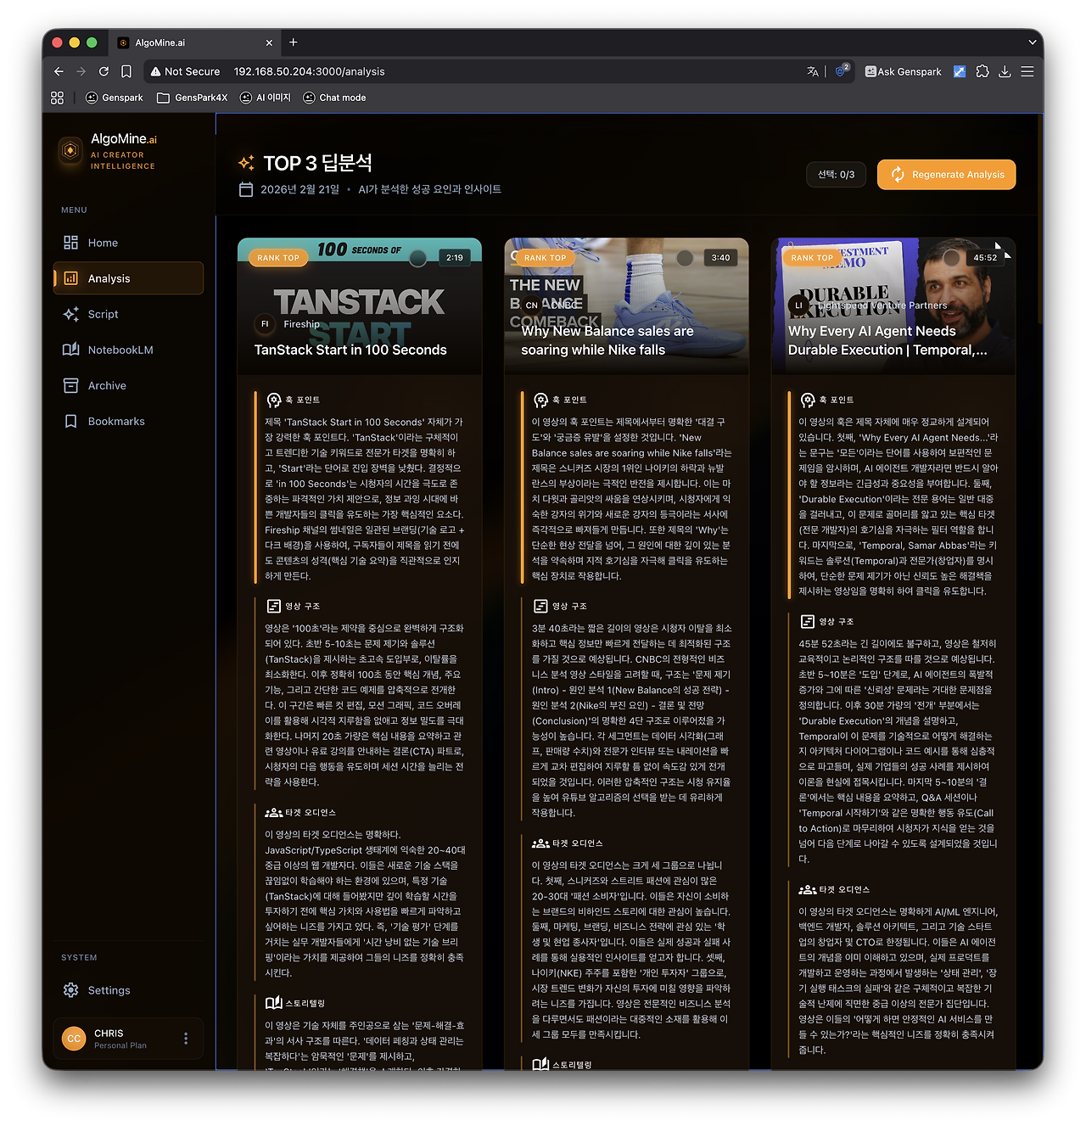Click the 선택: 0/3 selection counter button
The height and width of the screenshot is (1126, 1086).
(x=836, y=174)
